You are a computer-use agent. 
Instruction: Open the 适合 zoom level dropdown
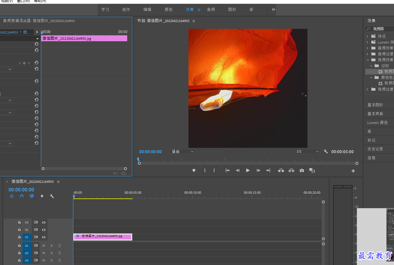(182, 151)
